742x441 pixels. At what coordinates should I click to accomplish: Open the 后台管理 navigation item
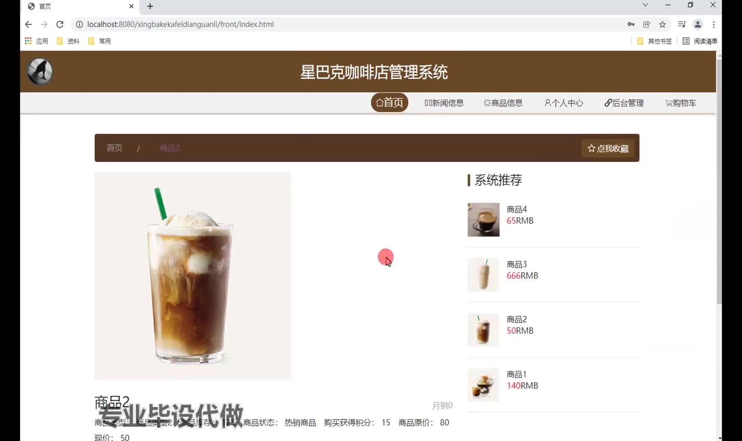pos(624,103)
